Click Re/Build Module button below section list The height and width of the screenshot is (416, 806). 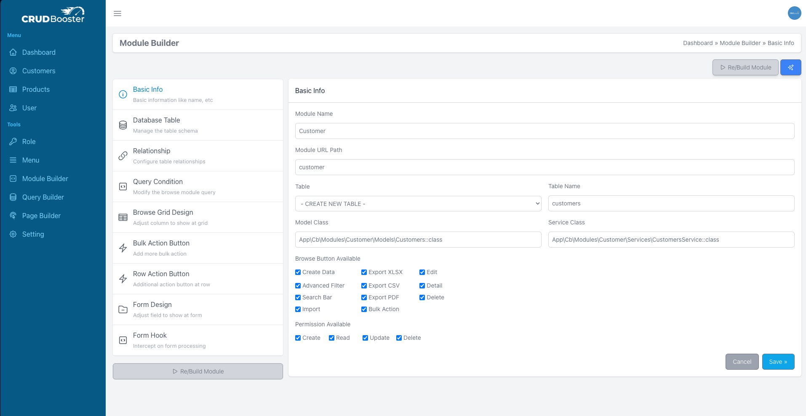click(x=198, y=371)
